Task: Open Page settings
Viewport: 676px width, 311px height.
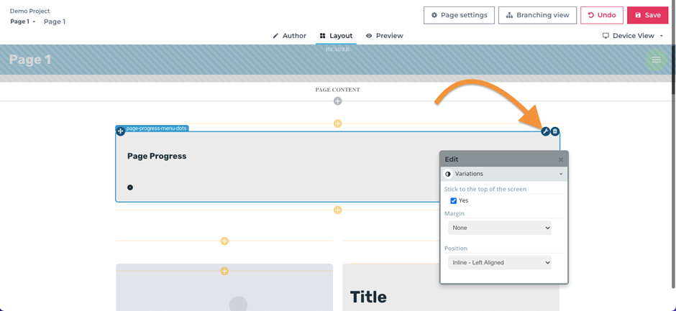Action: [x=459, y=15]
